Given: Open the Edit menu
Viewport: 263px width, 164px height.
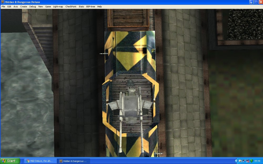Looking at the screenshot, I should pos(9,7).
